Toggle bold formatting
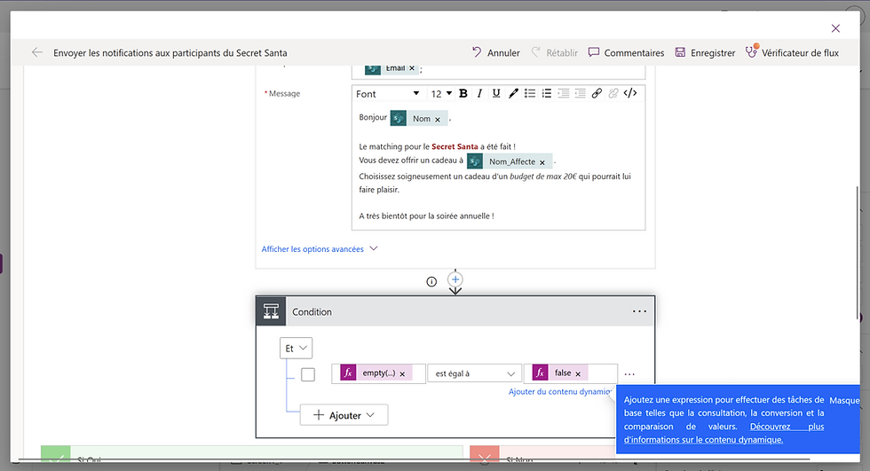This screenshot has height=471, width=870. coord(463,93)
